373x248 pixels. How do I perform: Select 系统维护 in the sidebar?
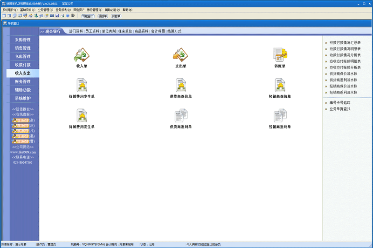coord(23,98)
